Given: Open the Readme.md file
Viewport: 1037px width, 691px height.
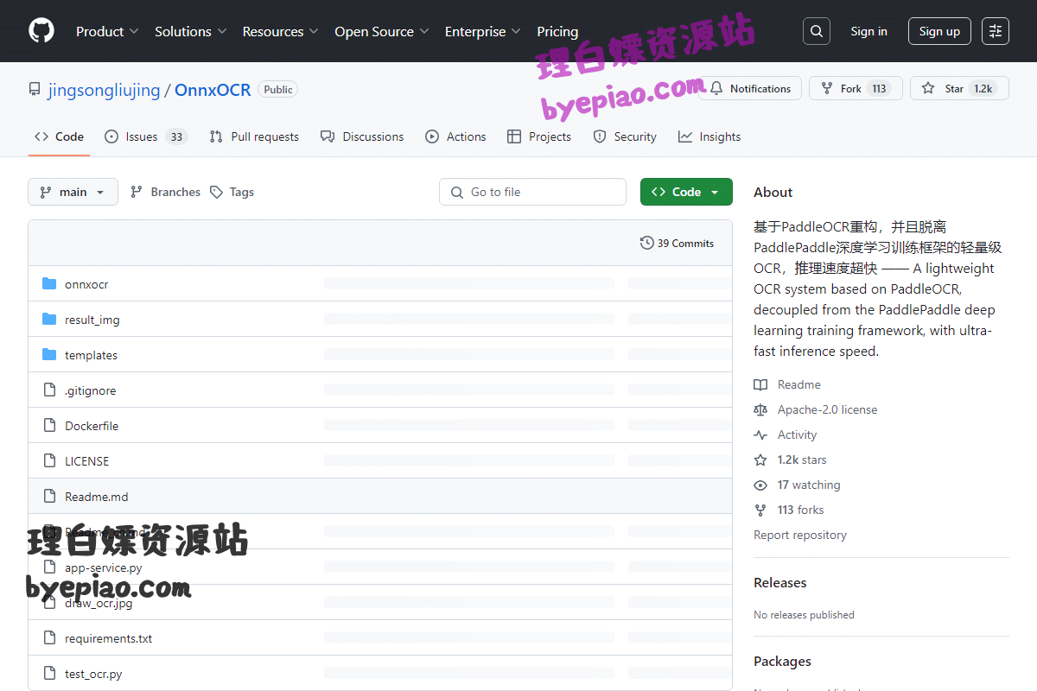Looking at the screenshot, I should (96, 497).
